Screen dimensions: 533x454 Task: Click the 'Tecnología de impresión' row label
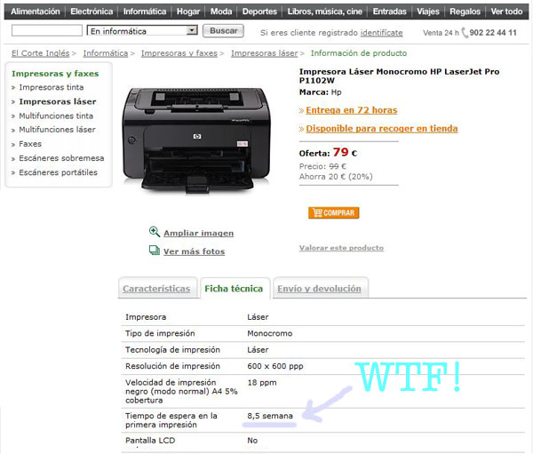pyautogui.click(x=172, y=350)
